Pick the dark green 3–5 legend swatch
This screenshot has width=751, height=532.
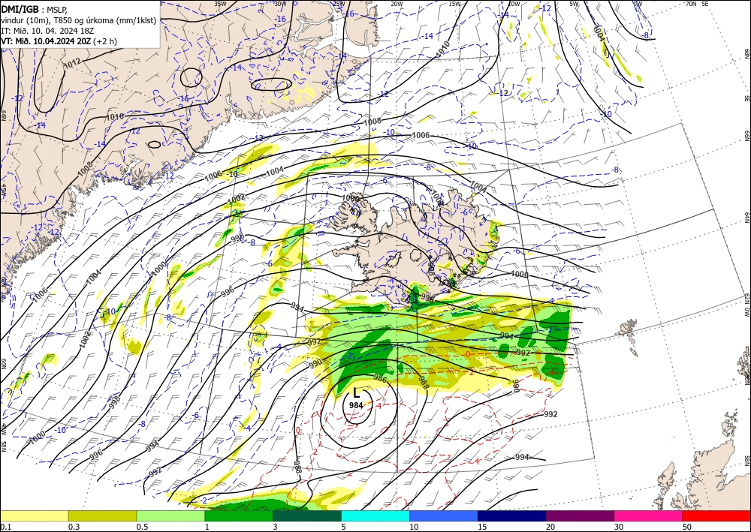point(307,515)
